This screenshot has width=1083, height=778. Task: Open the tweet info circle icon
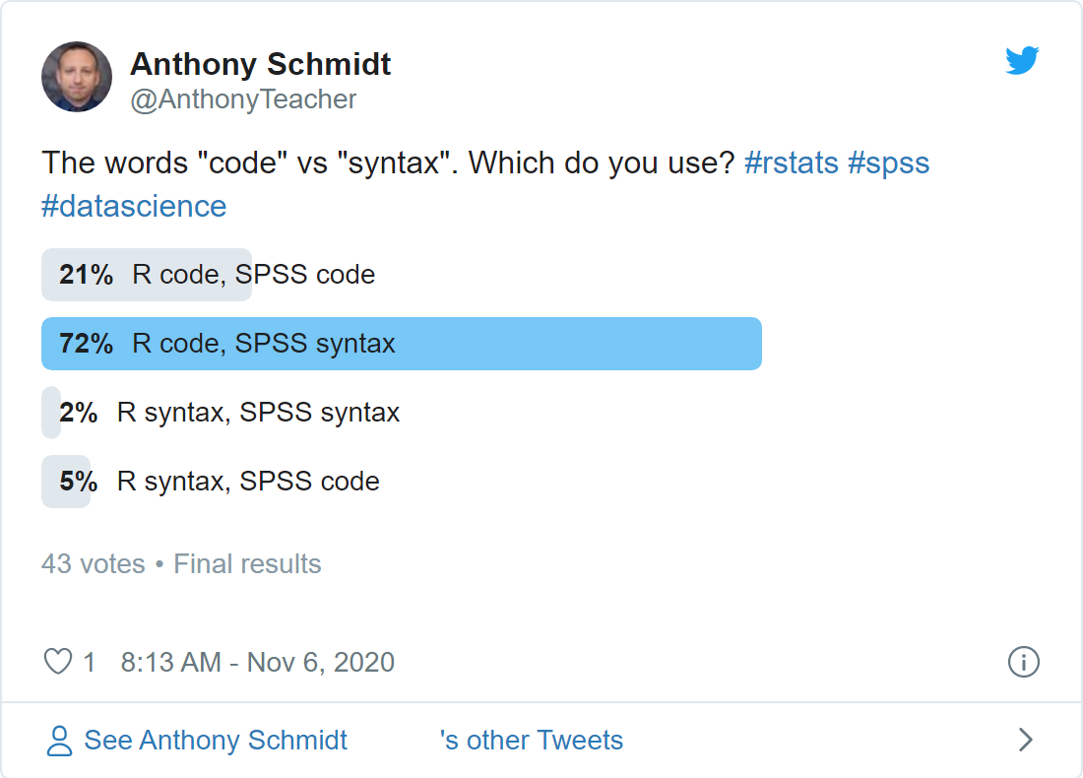click(x=1023, y=662)
